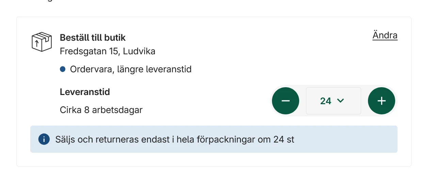Click the chevron arrow beside 24
The height and width of the screenshot is (169, 435).
pos(340,101)
